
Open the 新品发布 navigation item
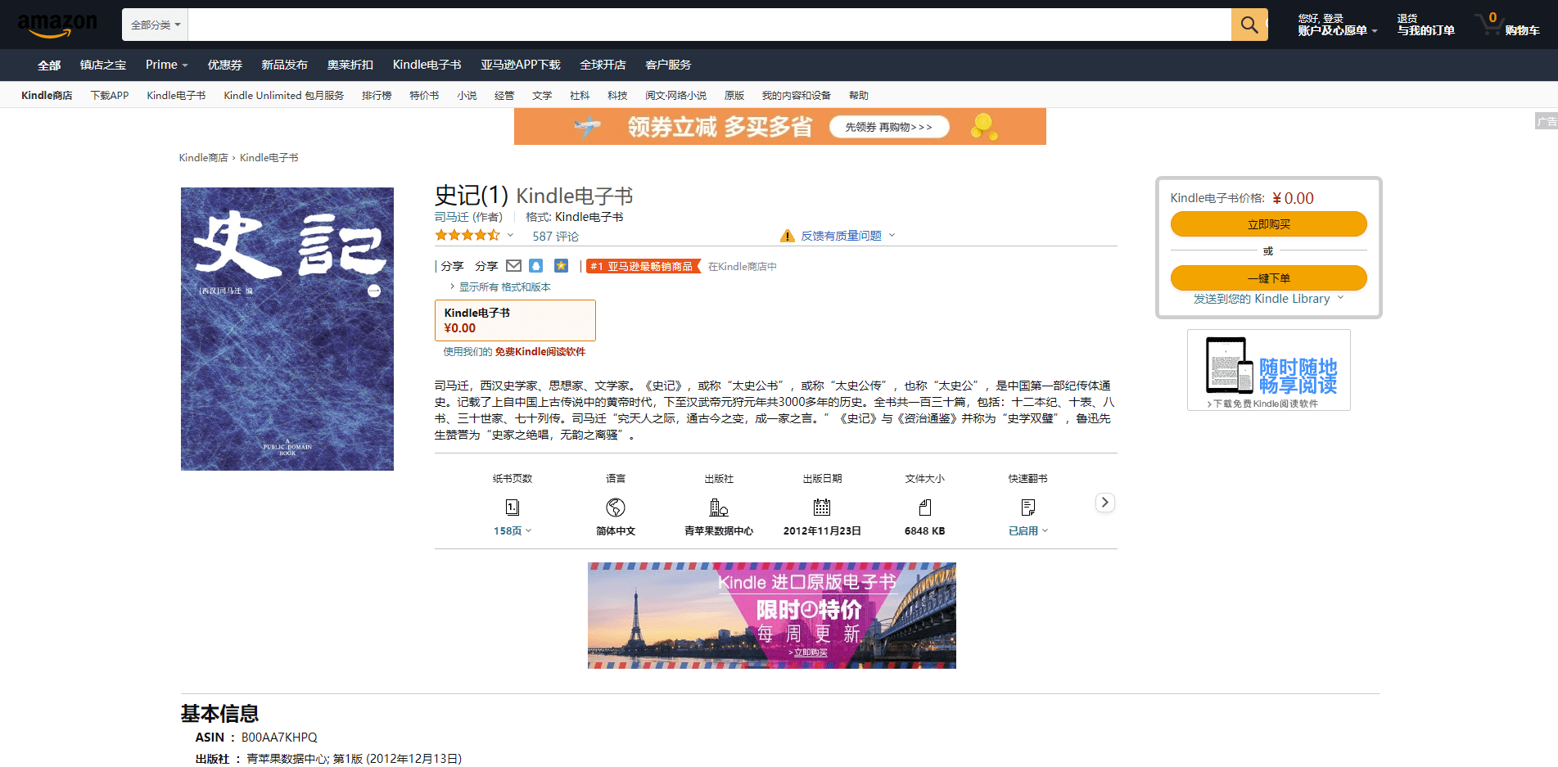pyautogui.click(x=285, y=65)
